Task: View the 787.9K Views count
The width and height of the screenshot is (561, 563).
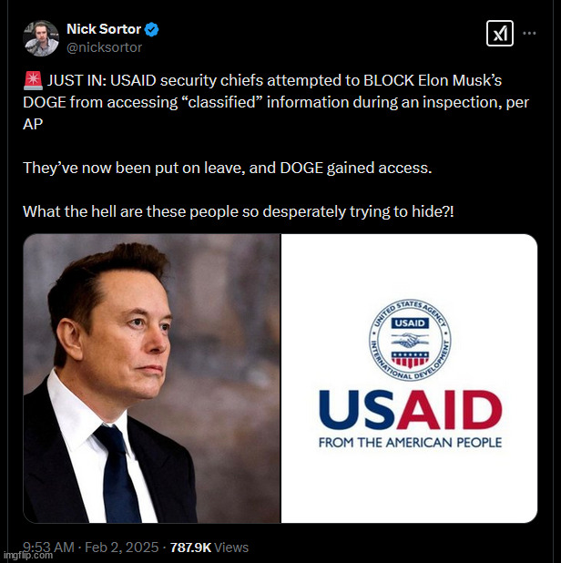Action: pyautogui.click(x=209, y=548)
